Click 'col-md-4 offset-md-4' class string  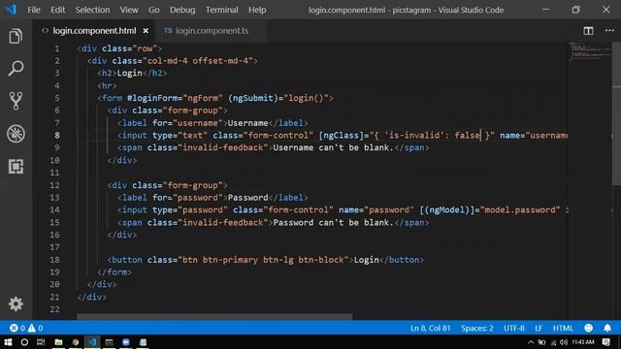tap(200, 61)
